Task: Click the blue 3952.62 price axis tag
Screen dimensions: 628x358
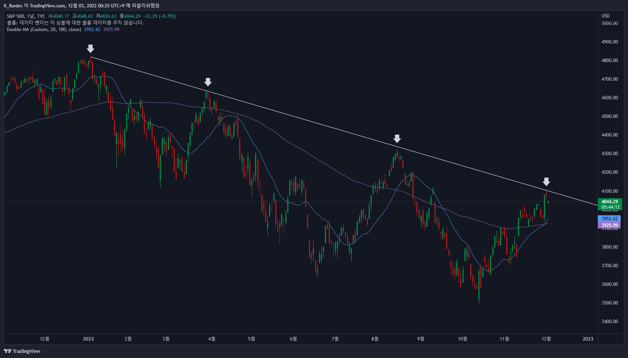Action: click(609, 219)
